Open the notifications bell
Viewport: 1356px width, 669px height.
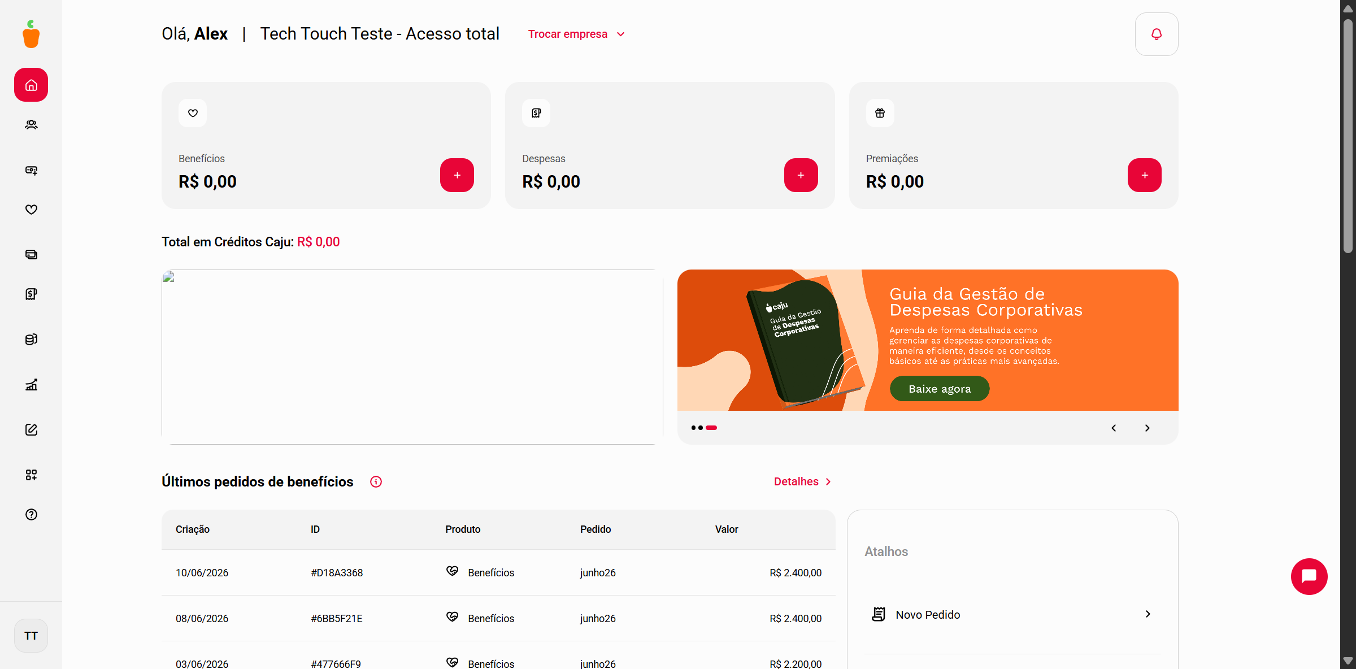[x=1157, y=34]
